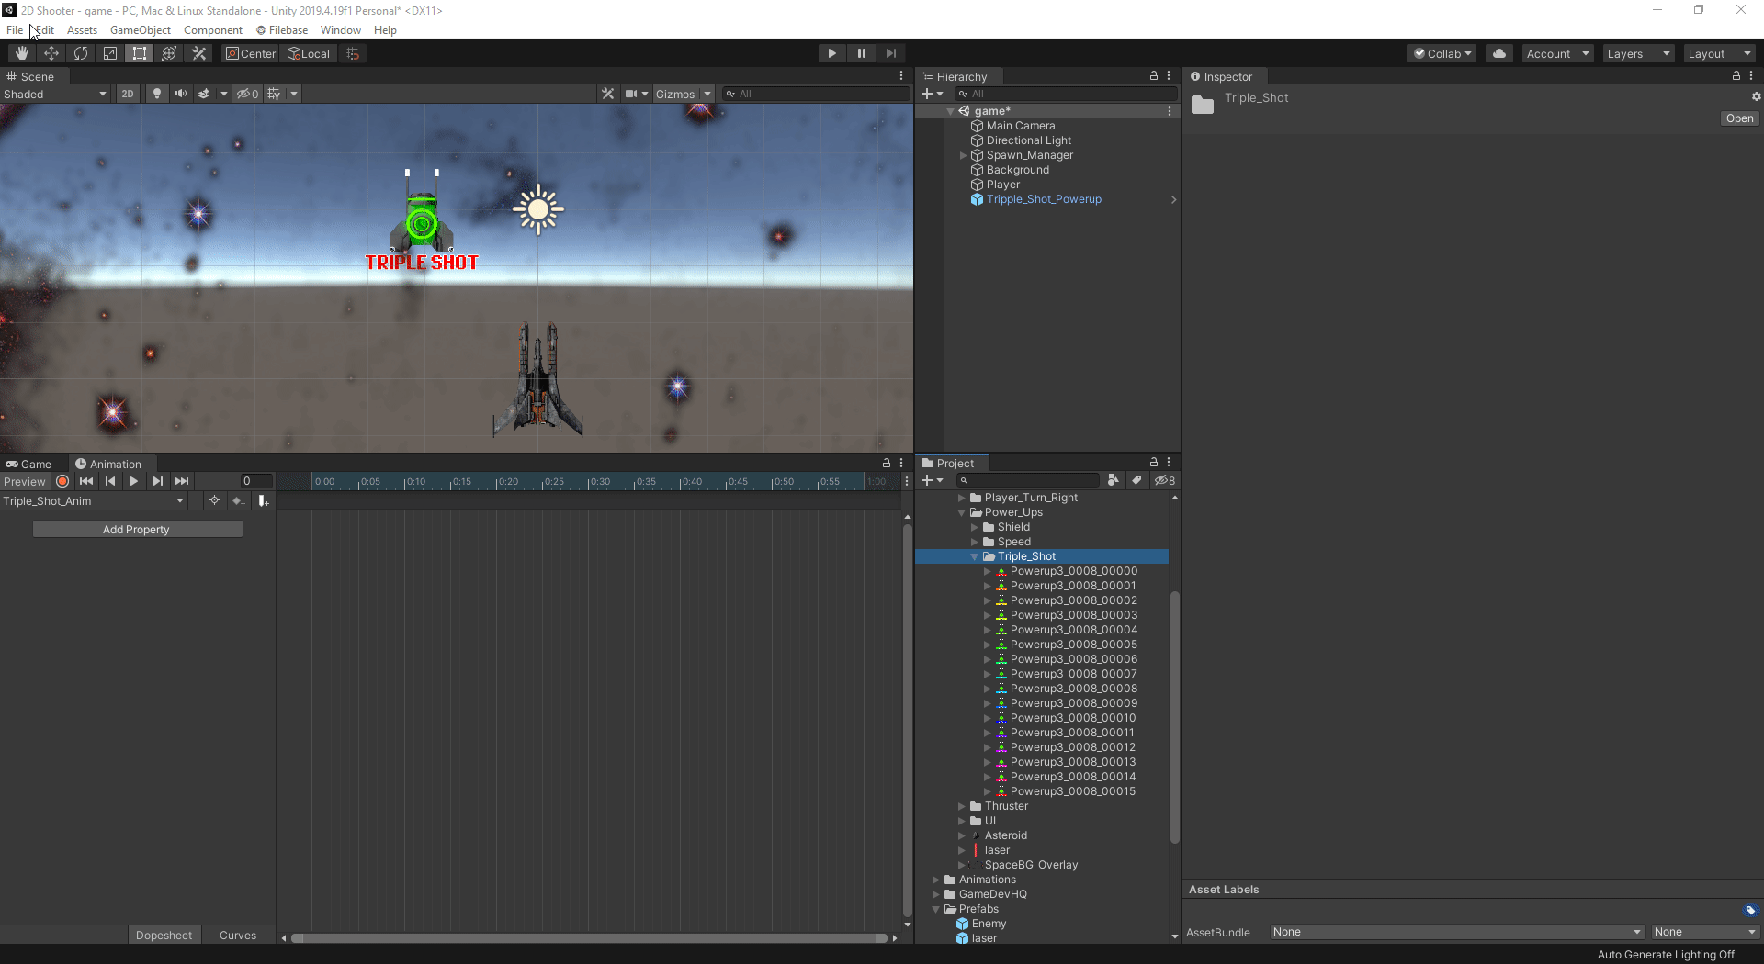Screen dimensions: 1764x964
Task: Toggle the scene grid visibility
Action: point(274,94)
